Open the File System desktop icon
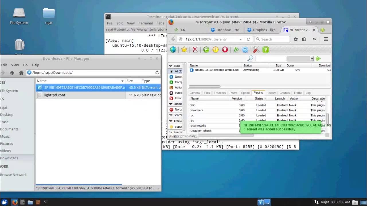 tap(19, 16)
